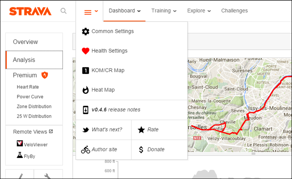Image resolution: width=292 pixels, height=179 pixels.
Task: Click the orange Premium shield badge
Action: [45, 75]
